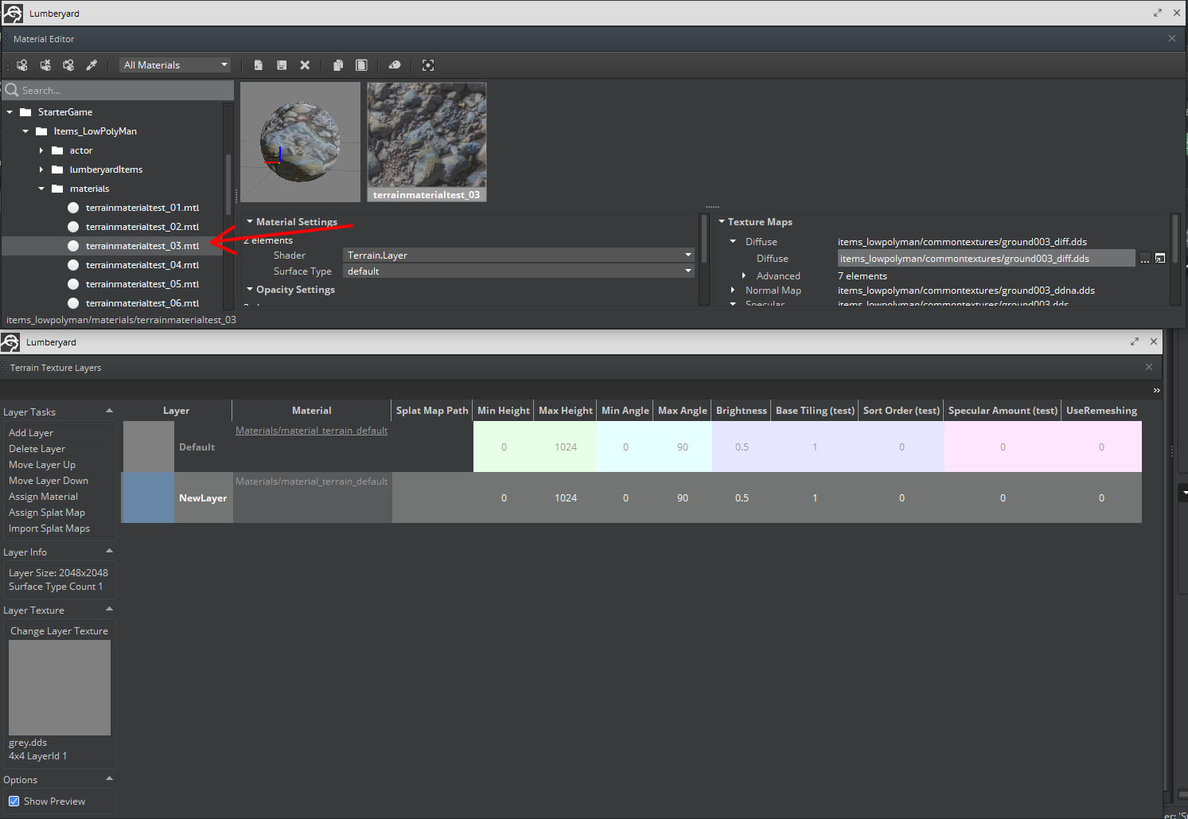Click the StarterGame folder icon

25,112
